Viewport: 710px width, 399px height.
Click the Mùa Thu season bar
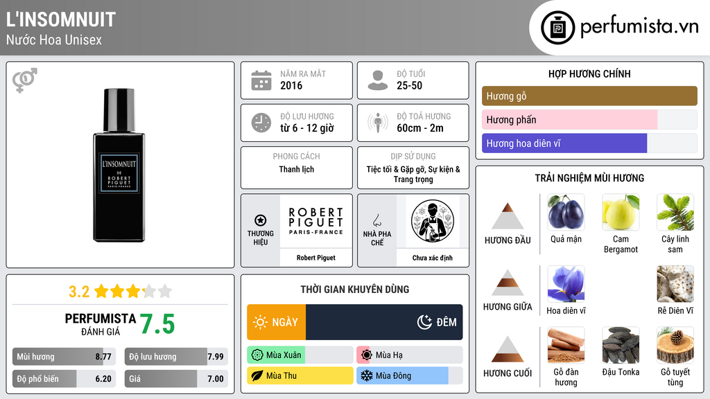[x=300, y=375]
